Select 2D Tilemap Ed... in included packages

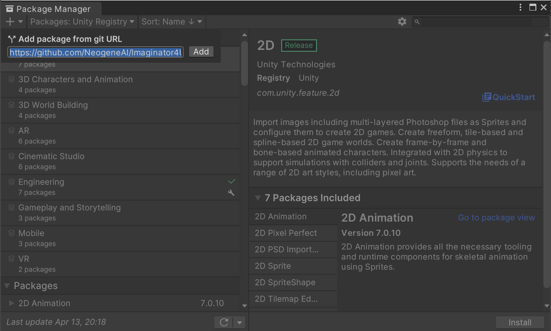293,299
